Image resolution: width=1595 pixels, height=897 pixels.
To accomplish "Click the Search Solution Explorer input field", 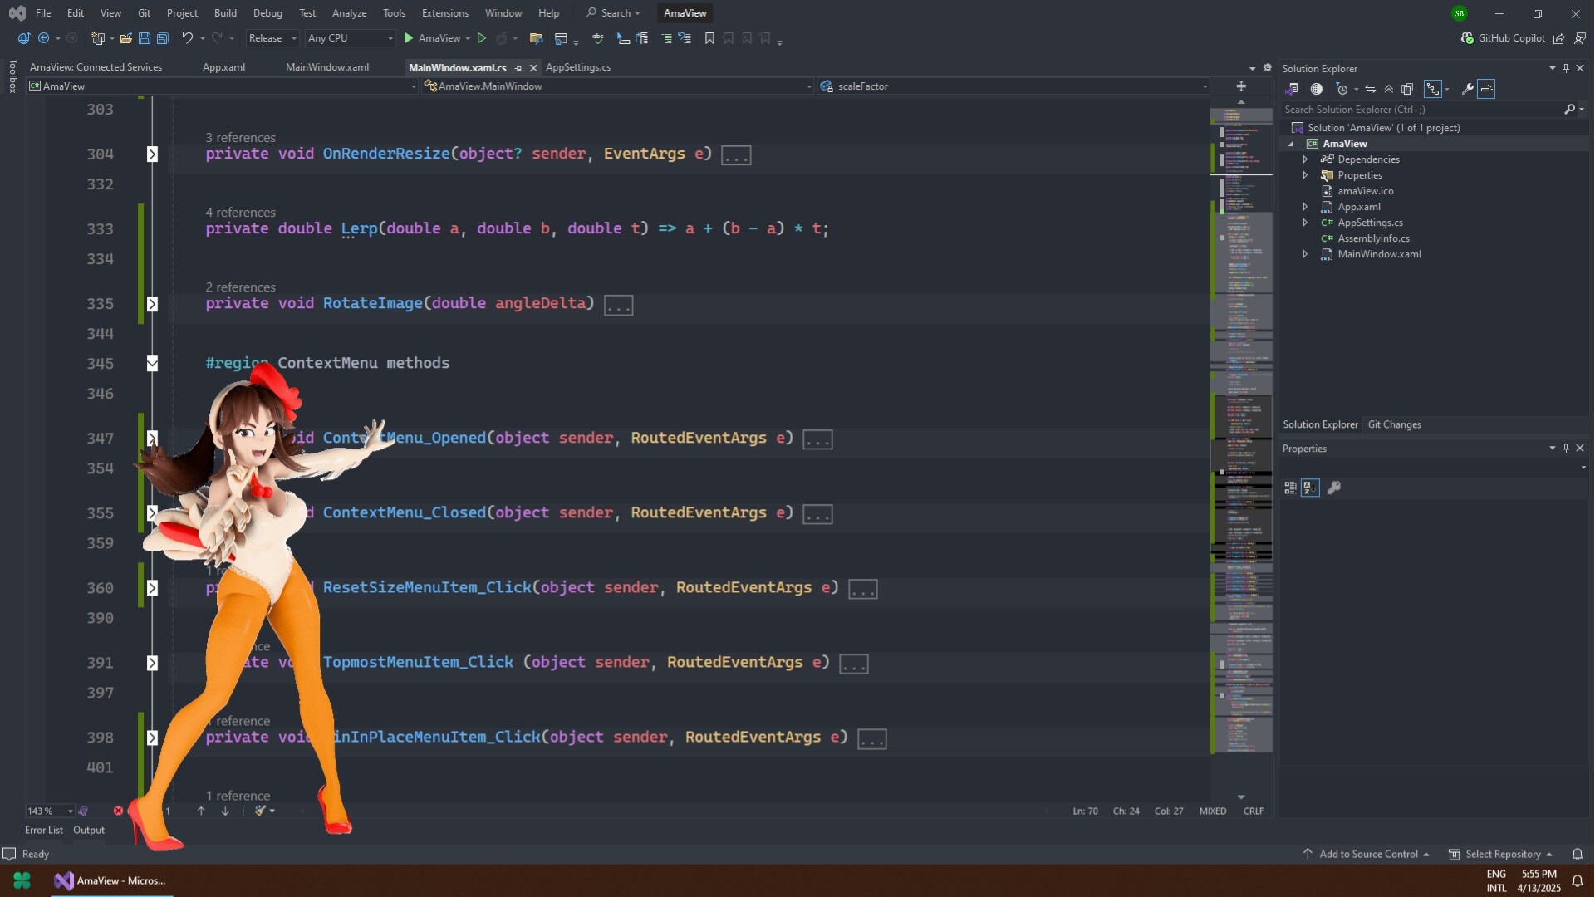I will (1412, 109).
